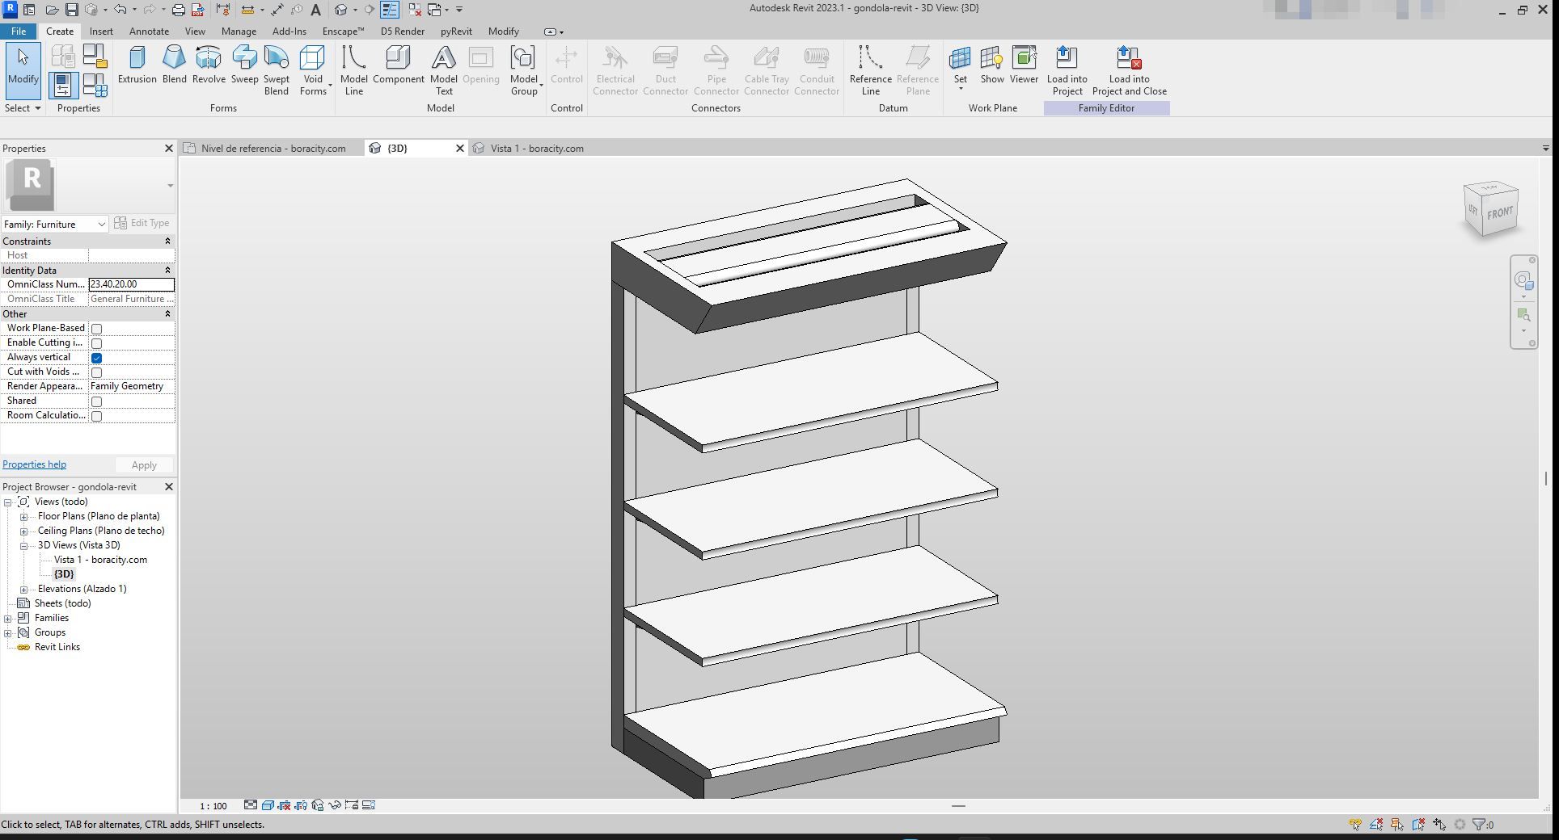Switch to Nivel de referencia view tab
Viewport: 1559px width, 840px height.
point(273,149)
